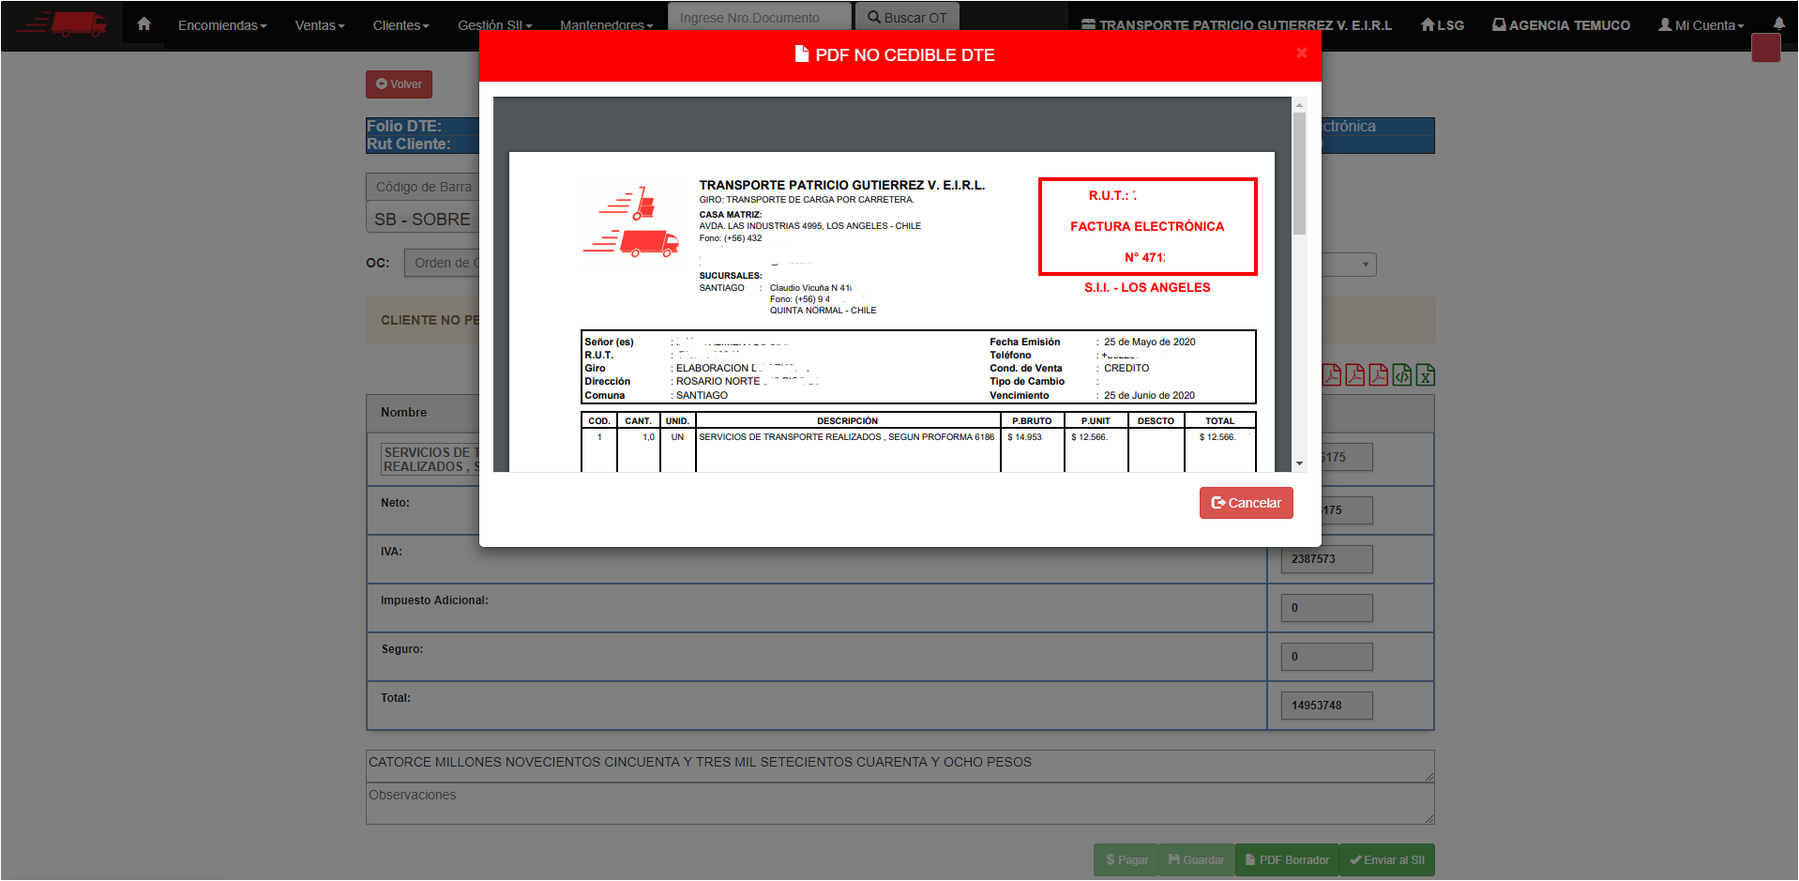This screenshot has height=881, width=1799.
Task: Click the ROSARIO NORTE address text
Action: (718, 381)
